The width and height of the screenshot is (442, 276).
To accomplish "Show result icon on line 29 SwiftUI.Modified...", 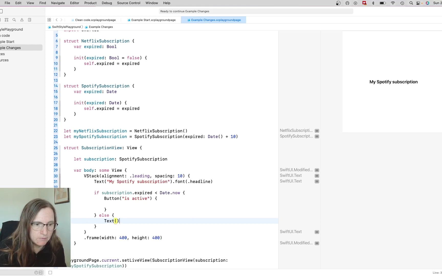I will tap(317, 170).
